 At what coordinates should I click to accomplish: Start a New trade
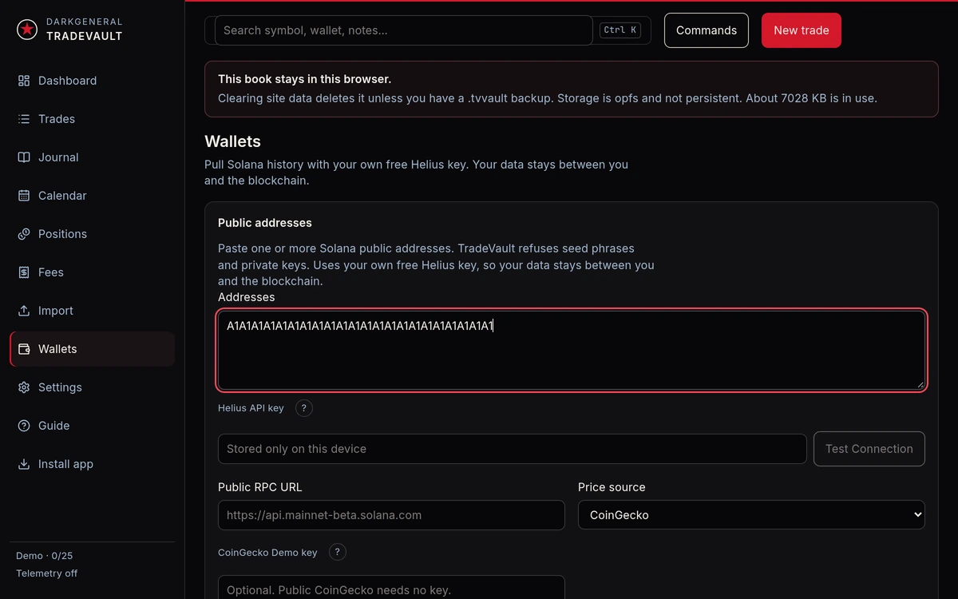(x=802, y=30)
